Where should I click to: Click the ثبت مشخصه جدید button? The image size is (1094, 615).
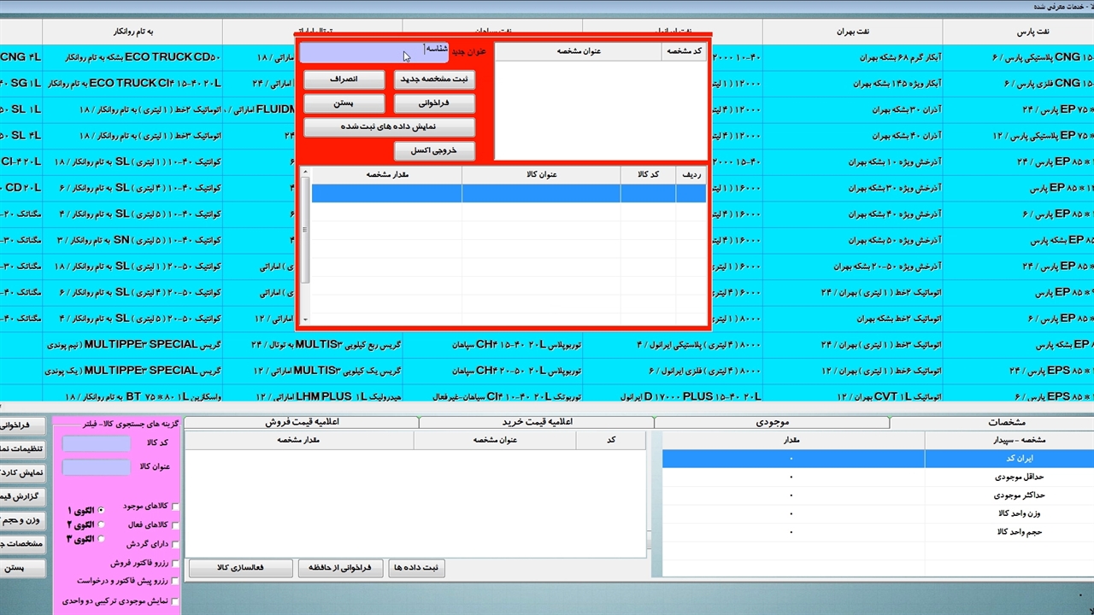tap(434, 79)
